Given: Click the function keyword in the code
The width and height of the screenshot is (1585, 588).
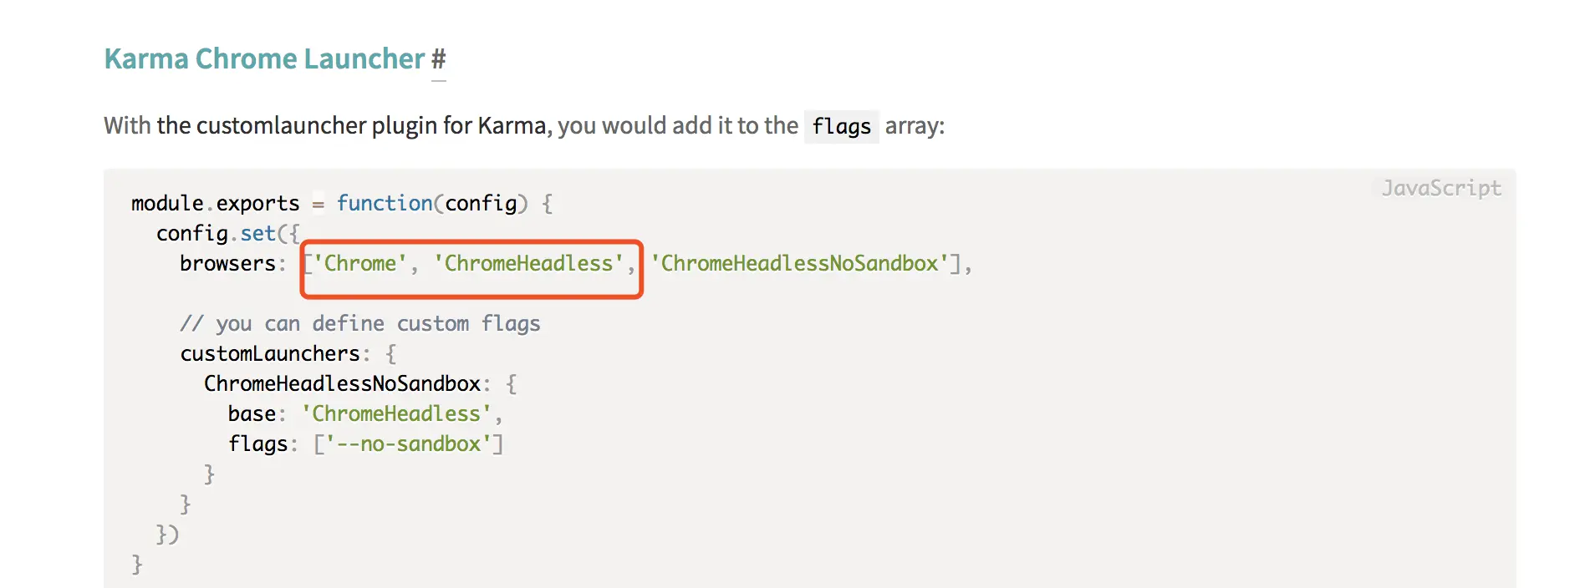Looking at the screenshot, I should (385, 204).
